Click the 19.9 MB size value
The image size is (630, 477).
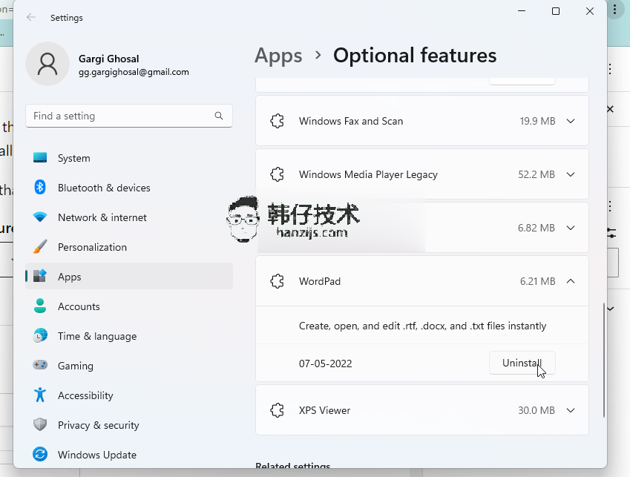coord(537,121)
